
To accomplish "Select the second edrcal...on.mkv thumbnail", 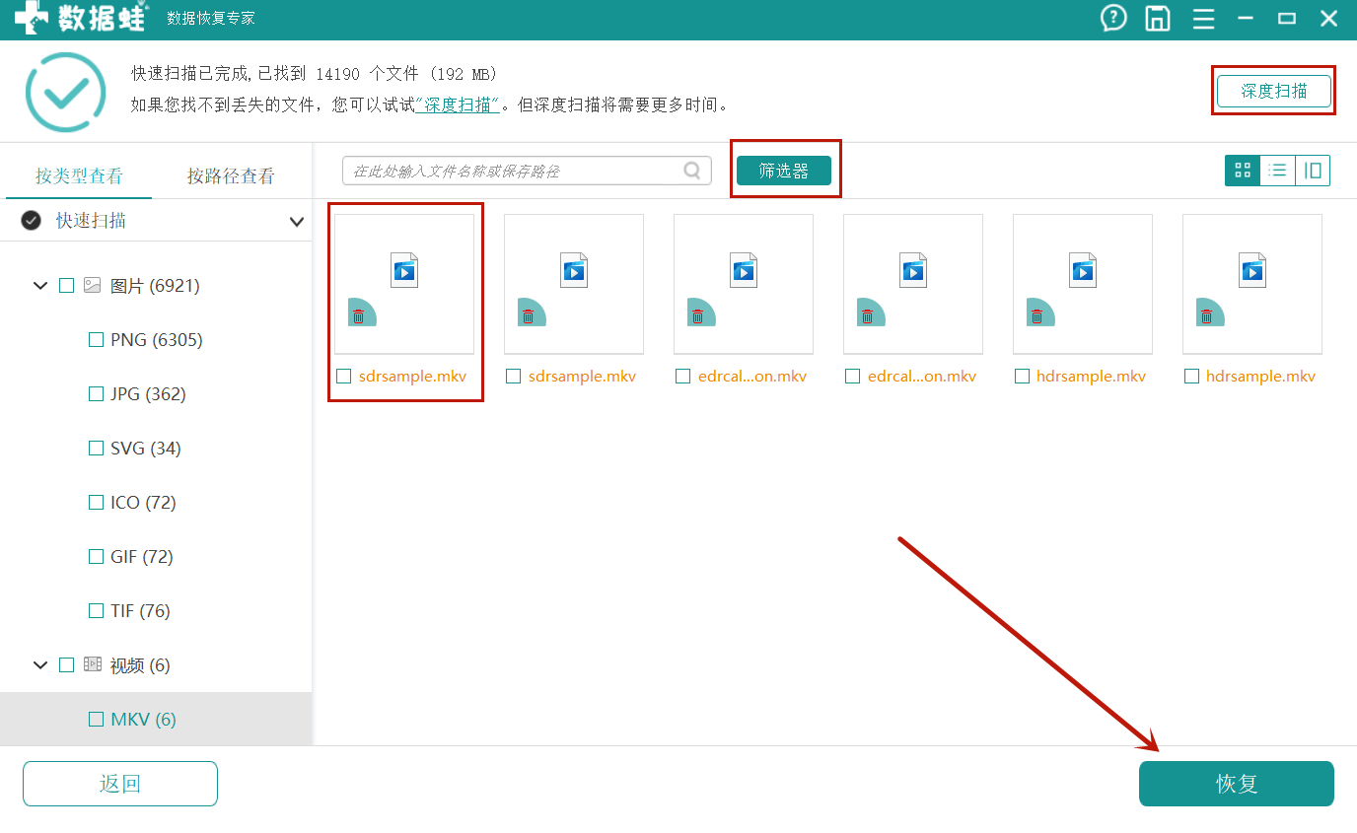I will (913, 284).
